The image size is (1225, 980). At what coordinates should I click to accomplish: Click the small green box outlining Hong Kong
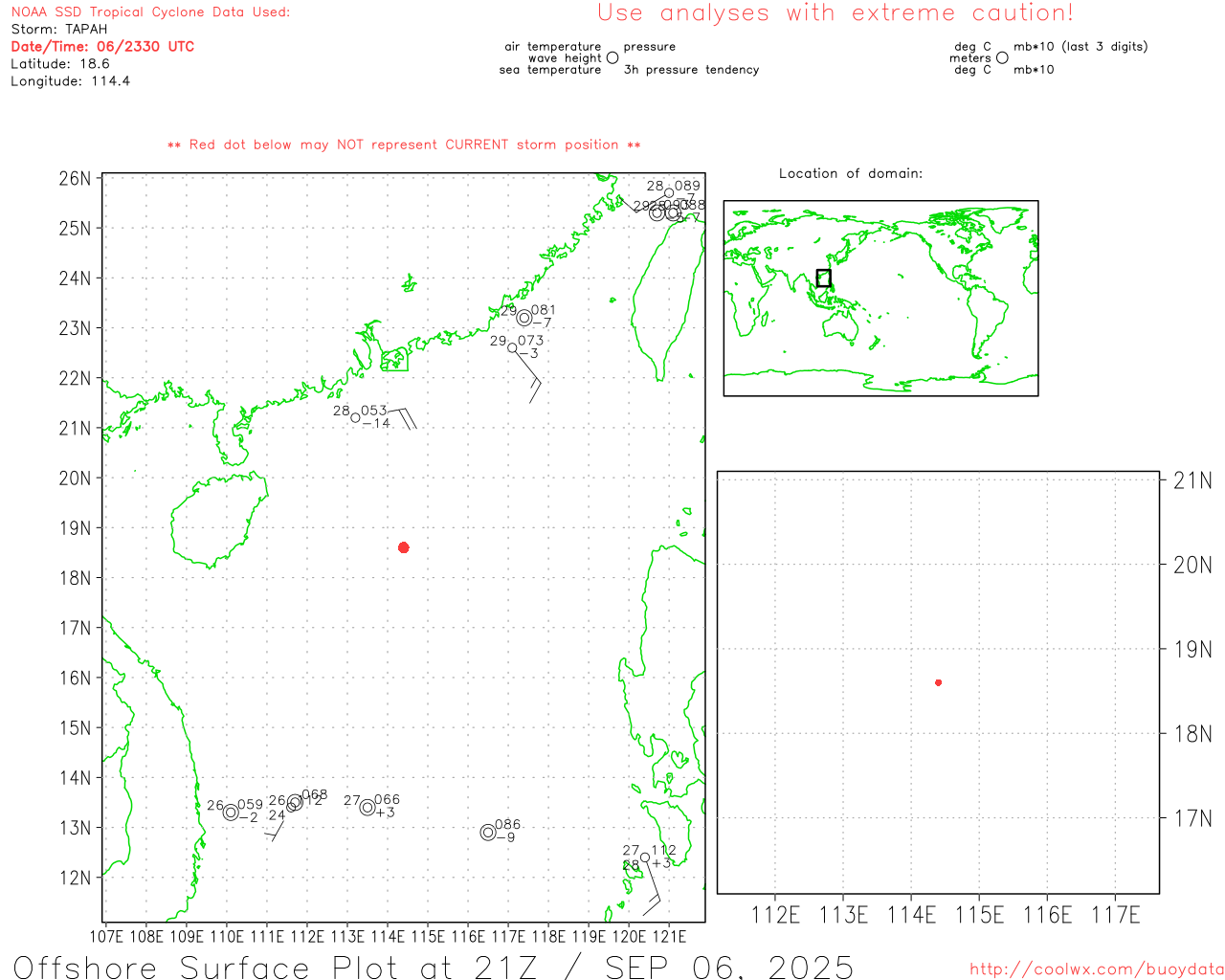click(394, 360)
